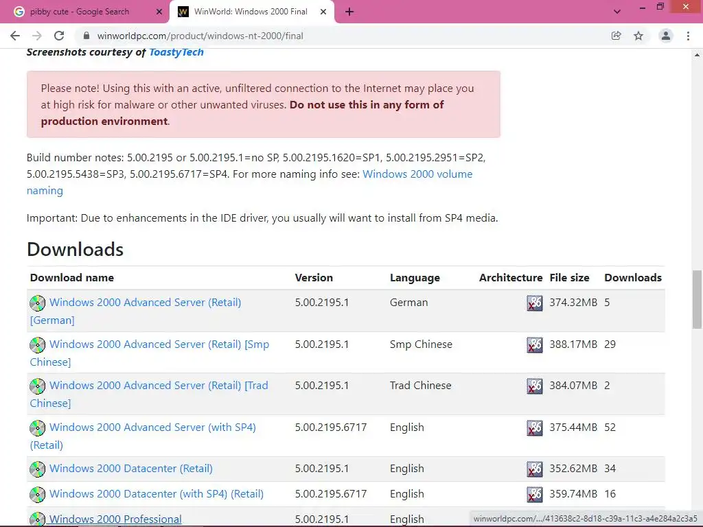Click disc icon for Datacenter (Retail)

coord(37,469)
